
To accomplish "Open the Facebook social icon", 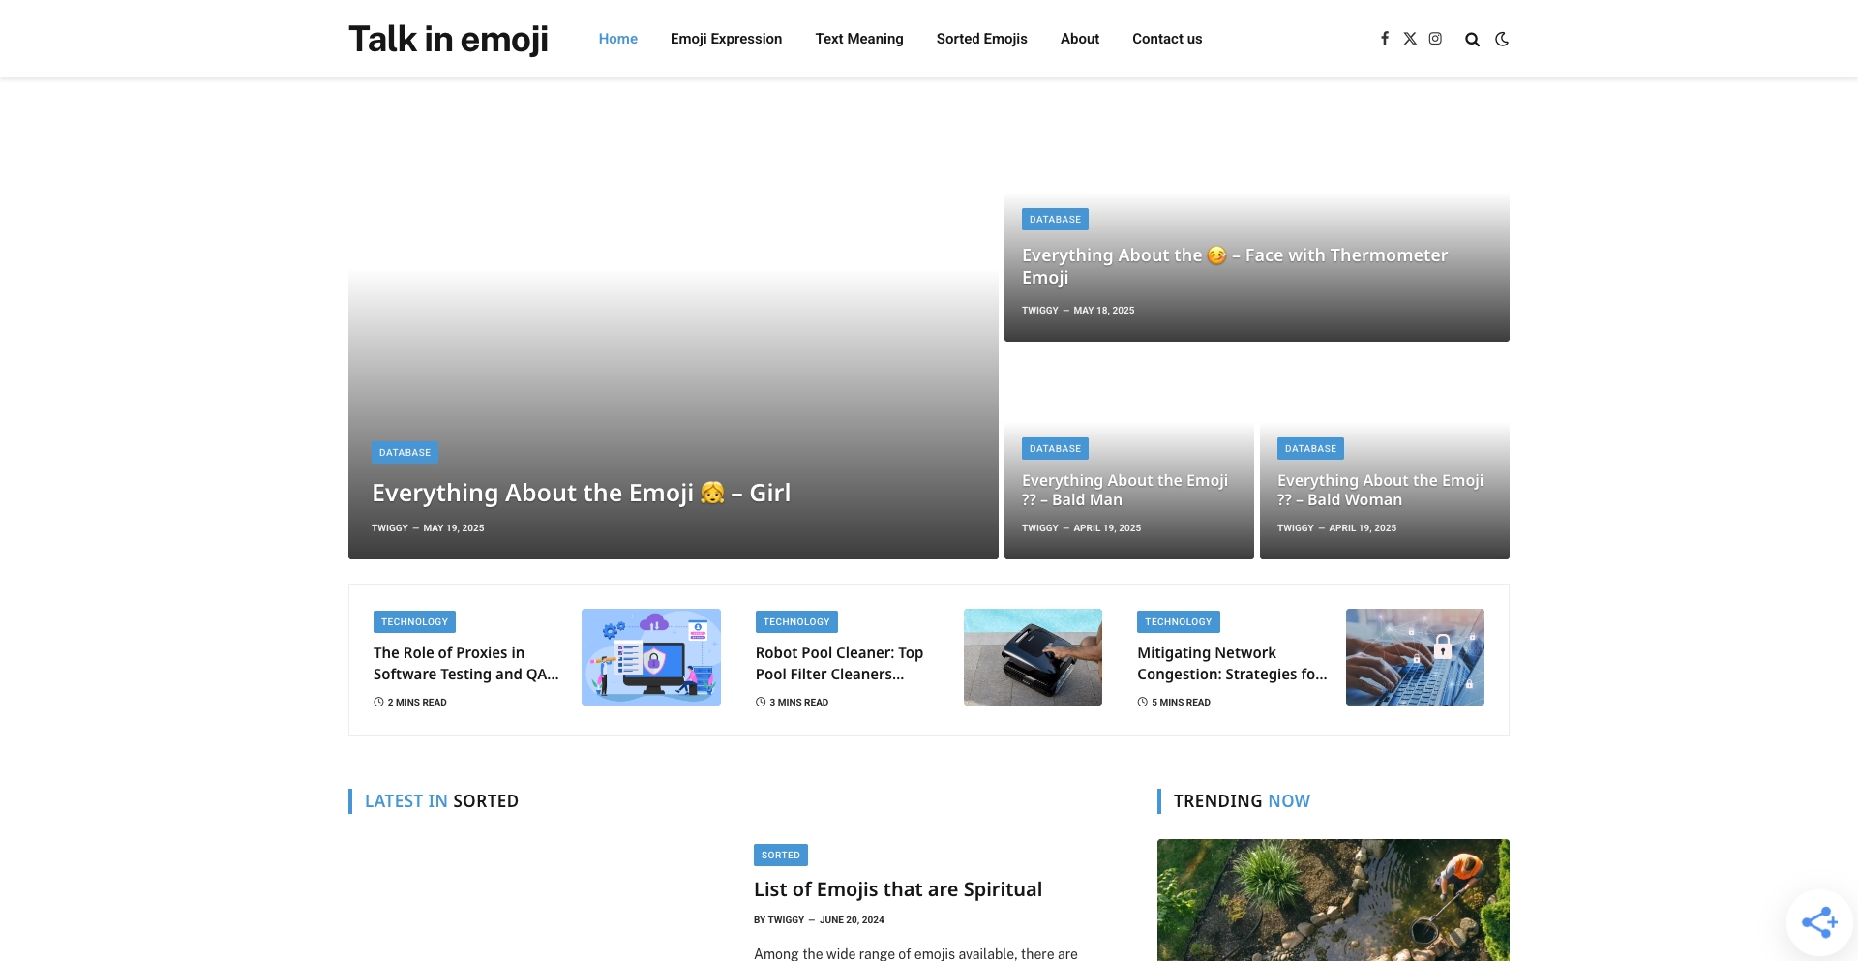I will [x=1384, y=39].
